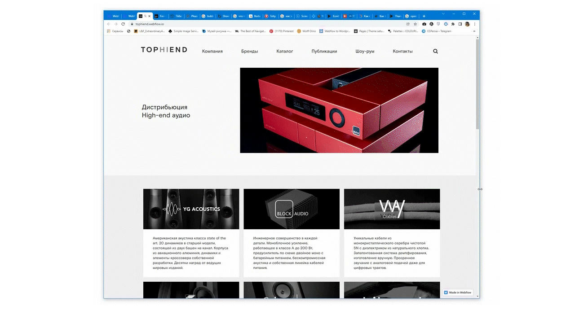The image size is (575, 323).
Task: Toggle the browser side panel icon
Action: 460,24
